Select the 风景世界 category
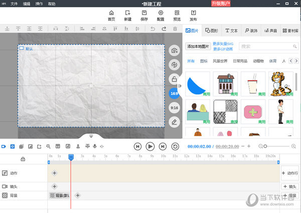Screen dimensions: 301x213 pos(220,61)
